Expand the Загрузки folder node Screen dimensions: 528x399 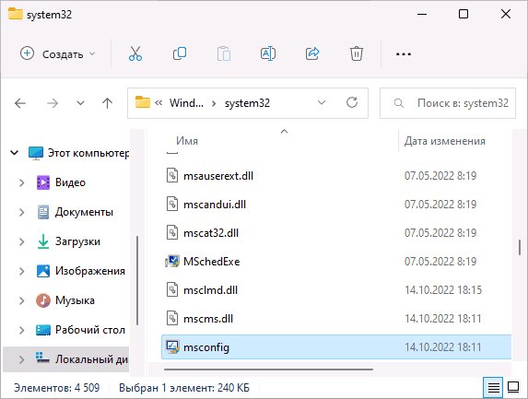[x=21, y=241]
